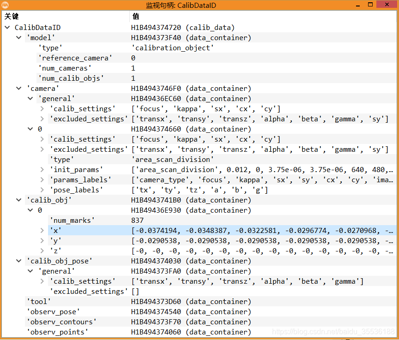Collapse 'general' node under 'camera'
This screenshot has width=399, height=340.
click(x=30, y=99)
